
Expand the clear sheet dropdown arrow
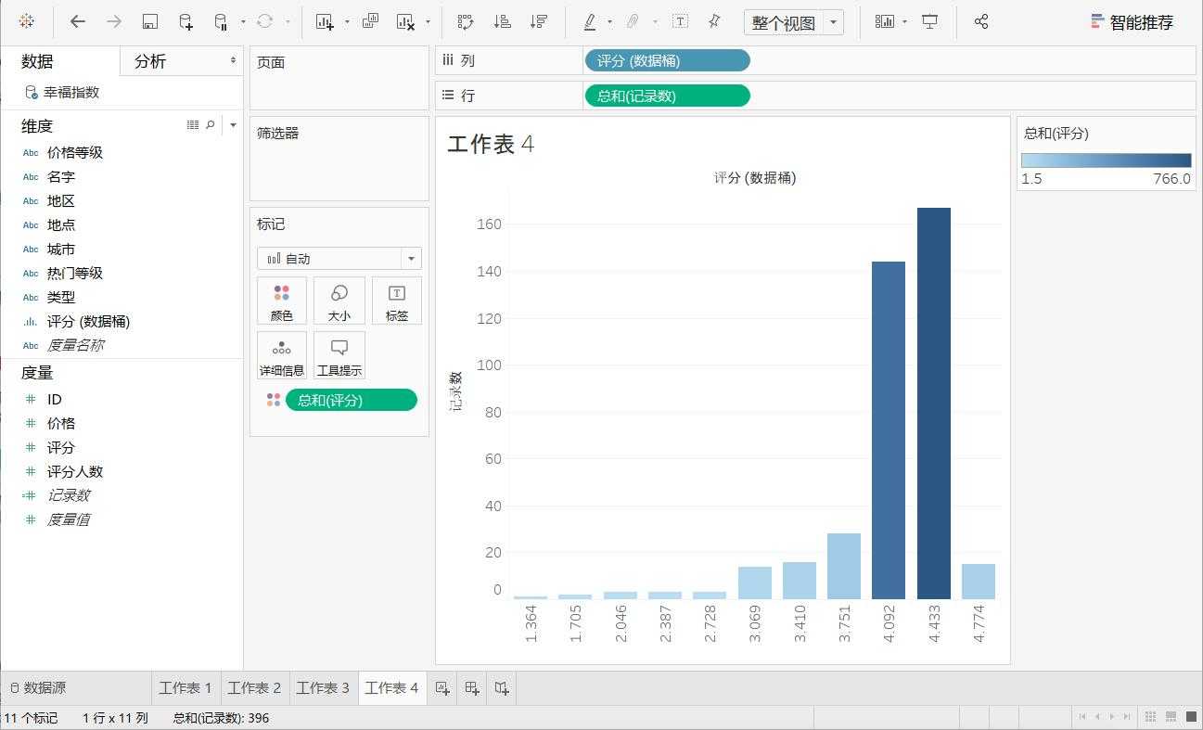pos(428,22)
